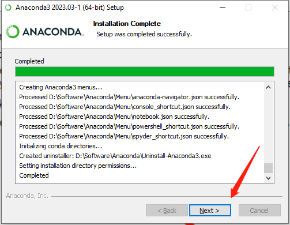This screenshot has width=290, height=225.
Task: Click the Next > button
Action: point(210,211)
